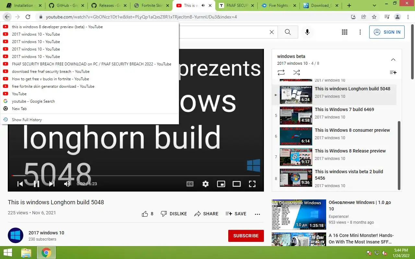Click Show Full History
This screenshot has height=259, width=415.
coord(89,120)
